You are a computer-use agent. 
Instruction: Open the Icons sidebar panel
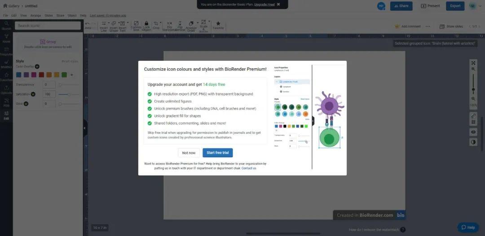(x=6, y=39)
